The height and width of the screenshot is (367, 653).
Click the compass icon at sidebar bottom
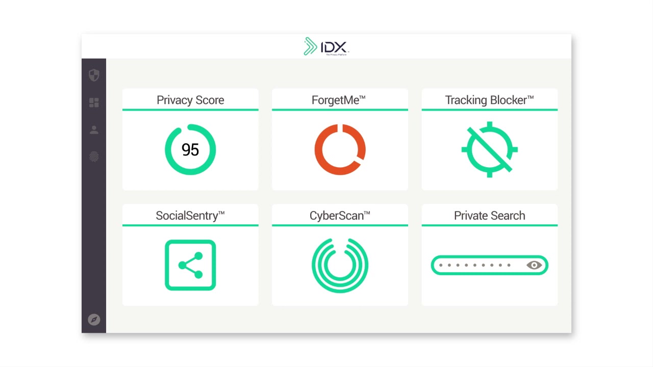94,320
